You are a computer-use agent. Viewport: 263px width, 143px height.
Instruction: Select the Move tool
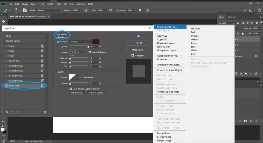3,22
